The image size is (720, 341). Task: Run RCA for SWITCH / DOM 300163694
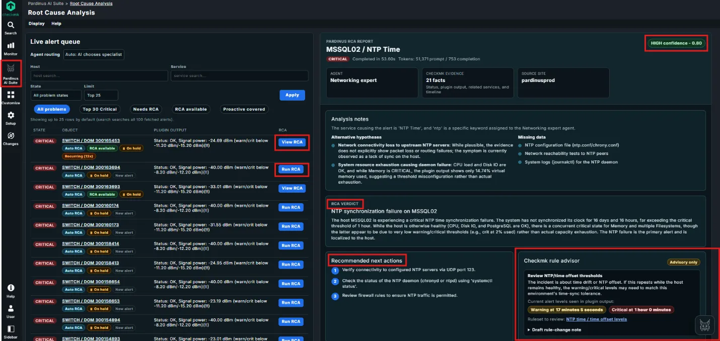291,169
